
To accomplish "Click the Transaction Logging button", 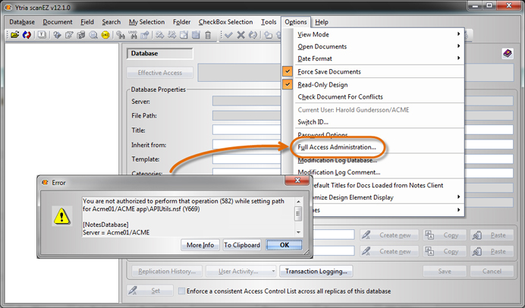I will [316, 271].
